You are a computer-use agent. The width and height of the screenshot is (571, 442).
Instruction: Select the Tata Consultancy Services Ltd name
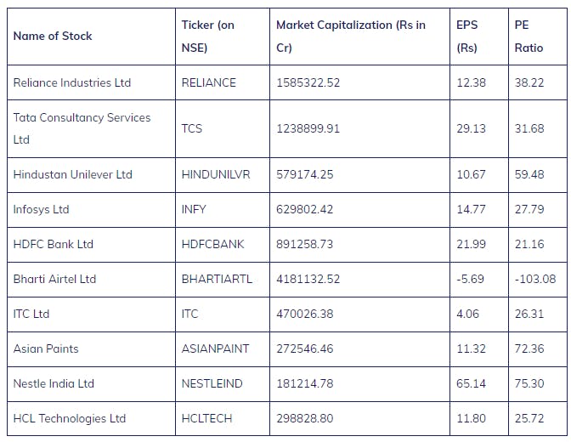pos(82,128)
